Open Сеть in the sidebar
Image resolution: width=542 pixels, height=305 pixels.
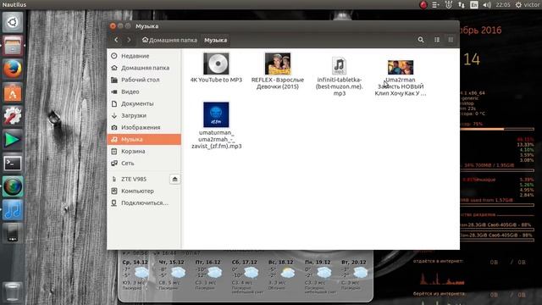(144, 163)
